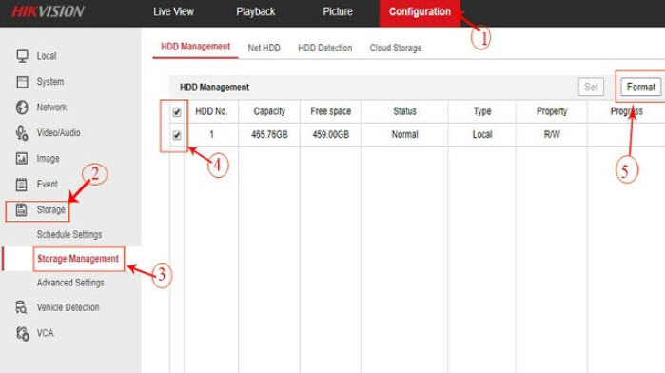Click the Free space column header
This screenshot has height=373, width=665.
331,111
